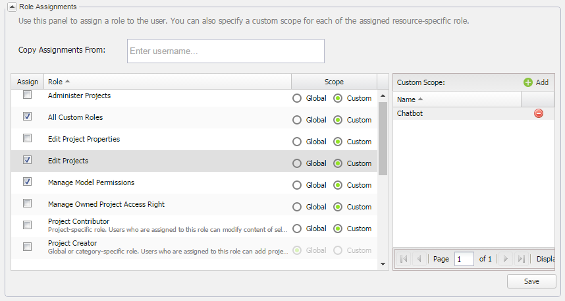Enable the Project Contributor assign checkbox
The height and width of the screenshot is (301, 565).
click(x=28, y=225)
